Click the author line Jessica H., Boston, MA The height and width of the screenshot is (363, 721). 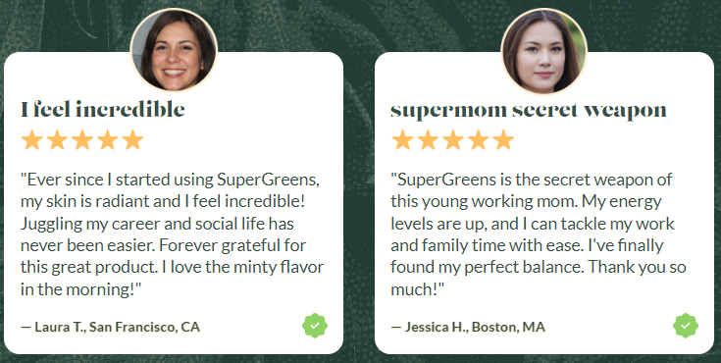[468, 327]
